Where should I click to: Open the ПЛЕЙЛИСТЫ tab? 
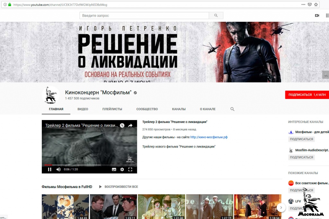tap(112, 109)
